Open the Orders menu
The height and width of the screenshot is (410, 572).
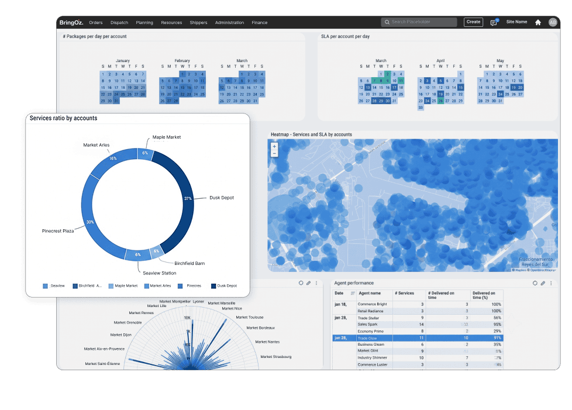point(95,23)
